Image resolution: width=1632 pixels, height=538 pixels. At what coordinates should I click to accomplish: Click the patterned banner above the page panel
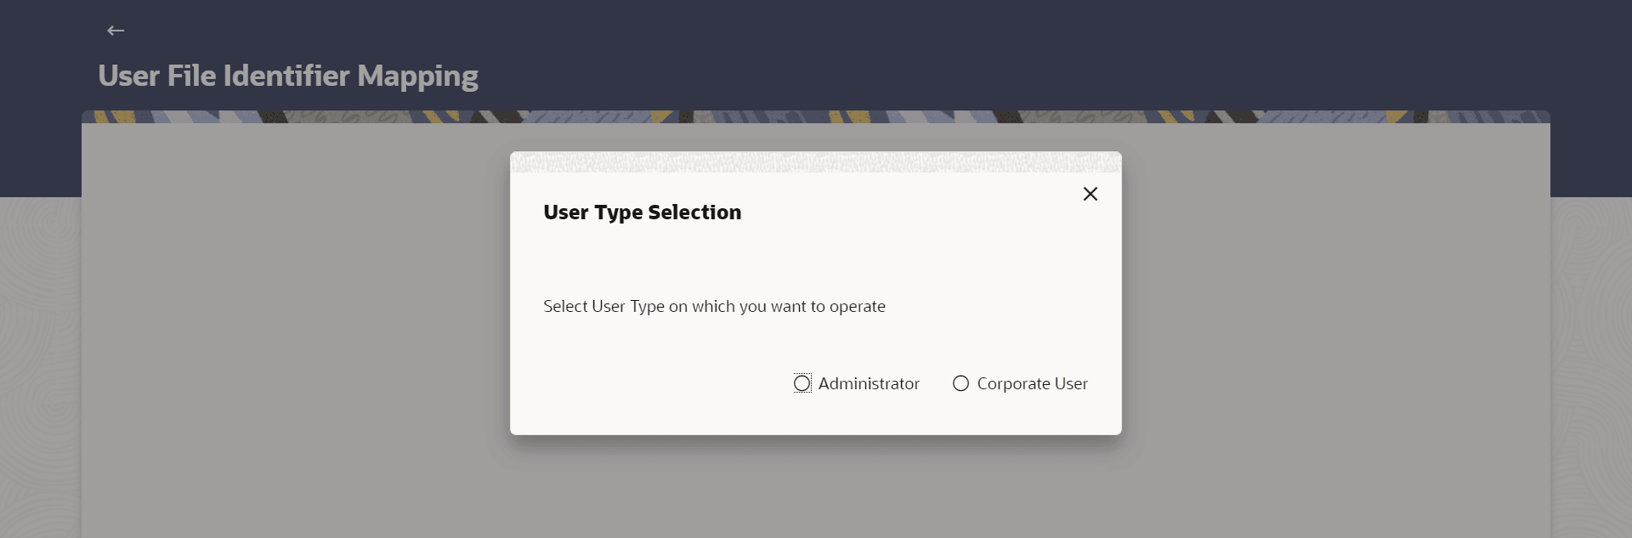point(816,116)
